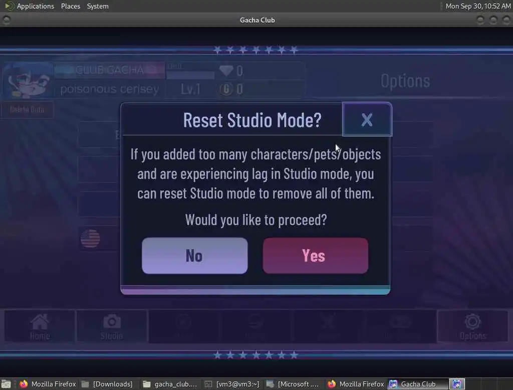513x390 pixels.
Task: Switch to the [vm3@vm3:~] terminal window
Action: pyautogui.click(x=232, y=384)
